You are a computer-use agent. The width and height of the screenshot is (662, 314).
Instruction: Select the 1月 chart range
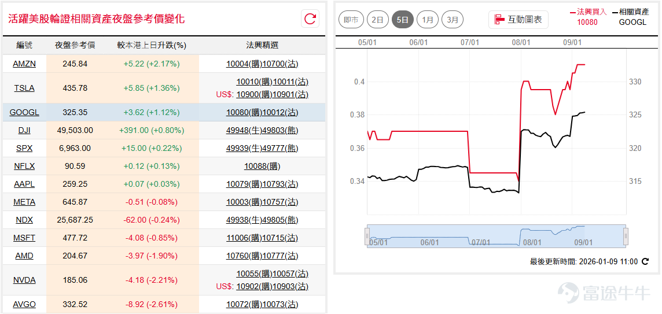tap(427, 20)
